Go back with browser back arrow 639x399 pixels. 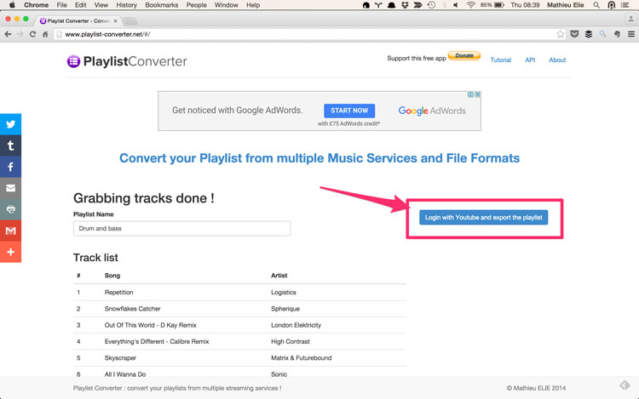pyautogui.click(x=8, y=34)
